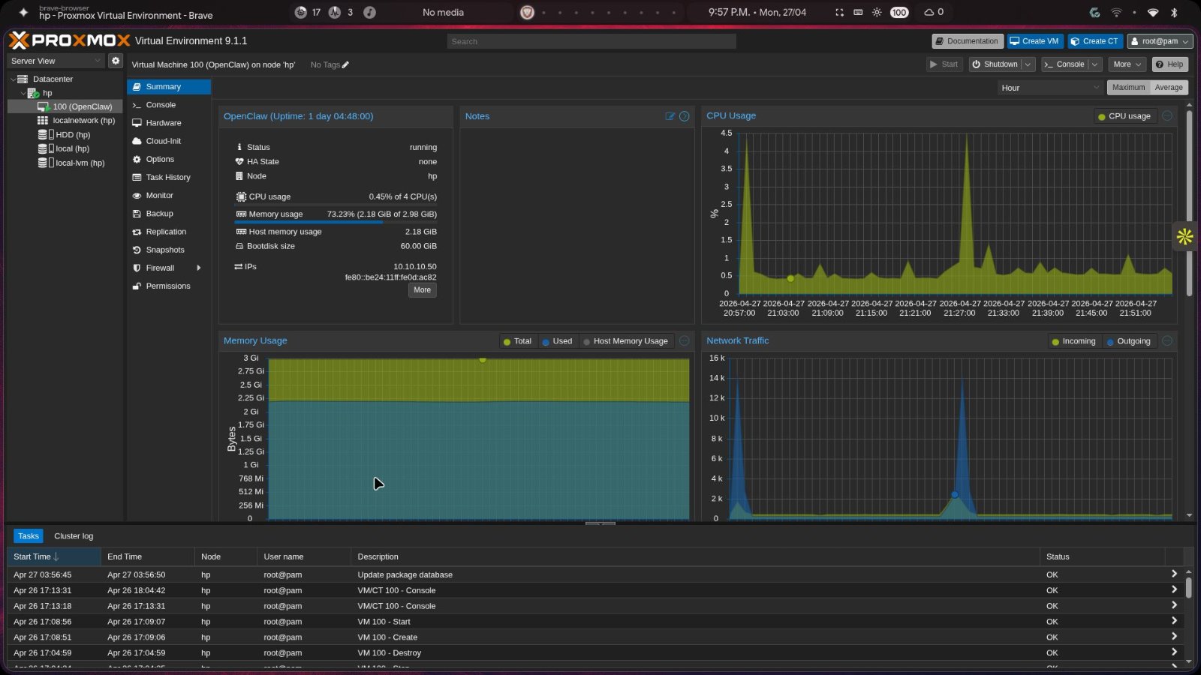Image resolution: width=1201 pixels, height=675 pixels.
Task: Focus the Search input field
Action: tap(591, 42)
